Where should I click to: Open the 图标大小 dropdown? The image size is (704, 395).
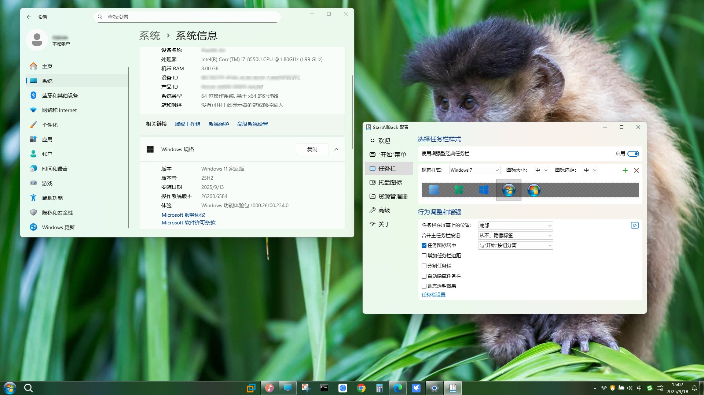(x=542, y=170)
